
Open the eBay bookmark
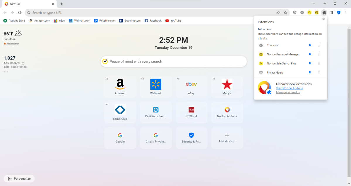tap(59, 20)
